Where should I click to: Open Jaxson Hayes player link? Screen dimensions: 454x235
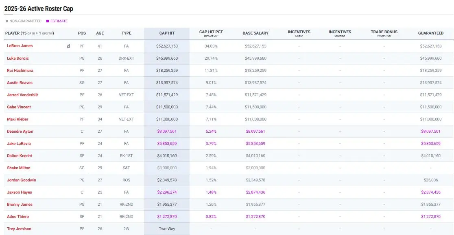click(20, 192)
